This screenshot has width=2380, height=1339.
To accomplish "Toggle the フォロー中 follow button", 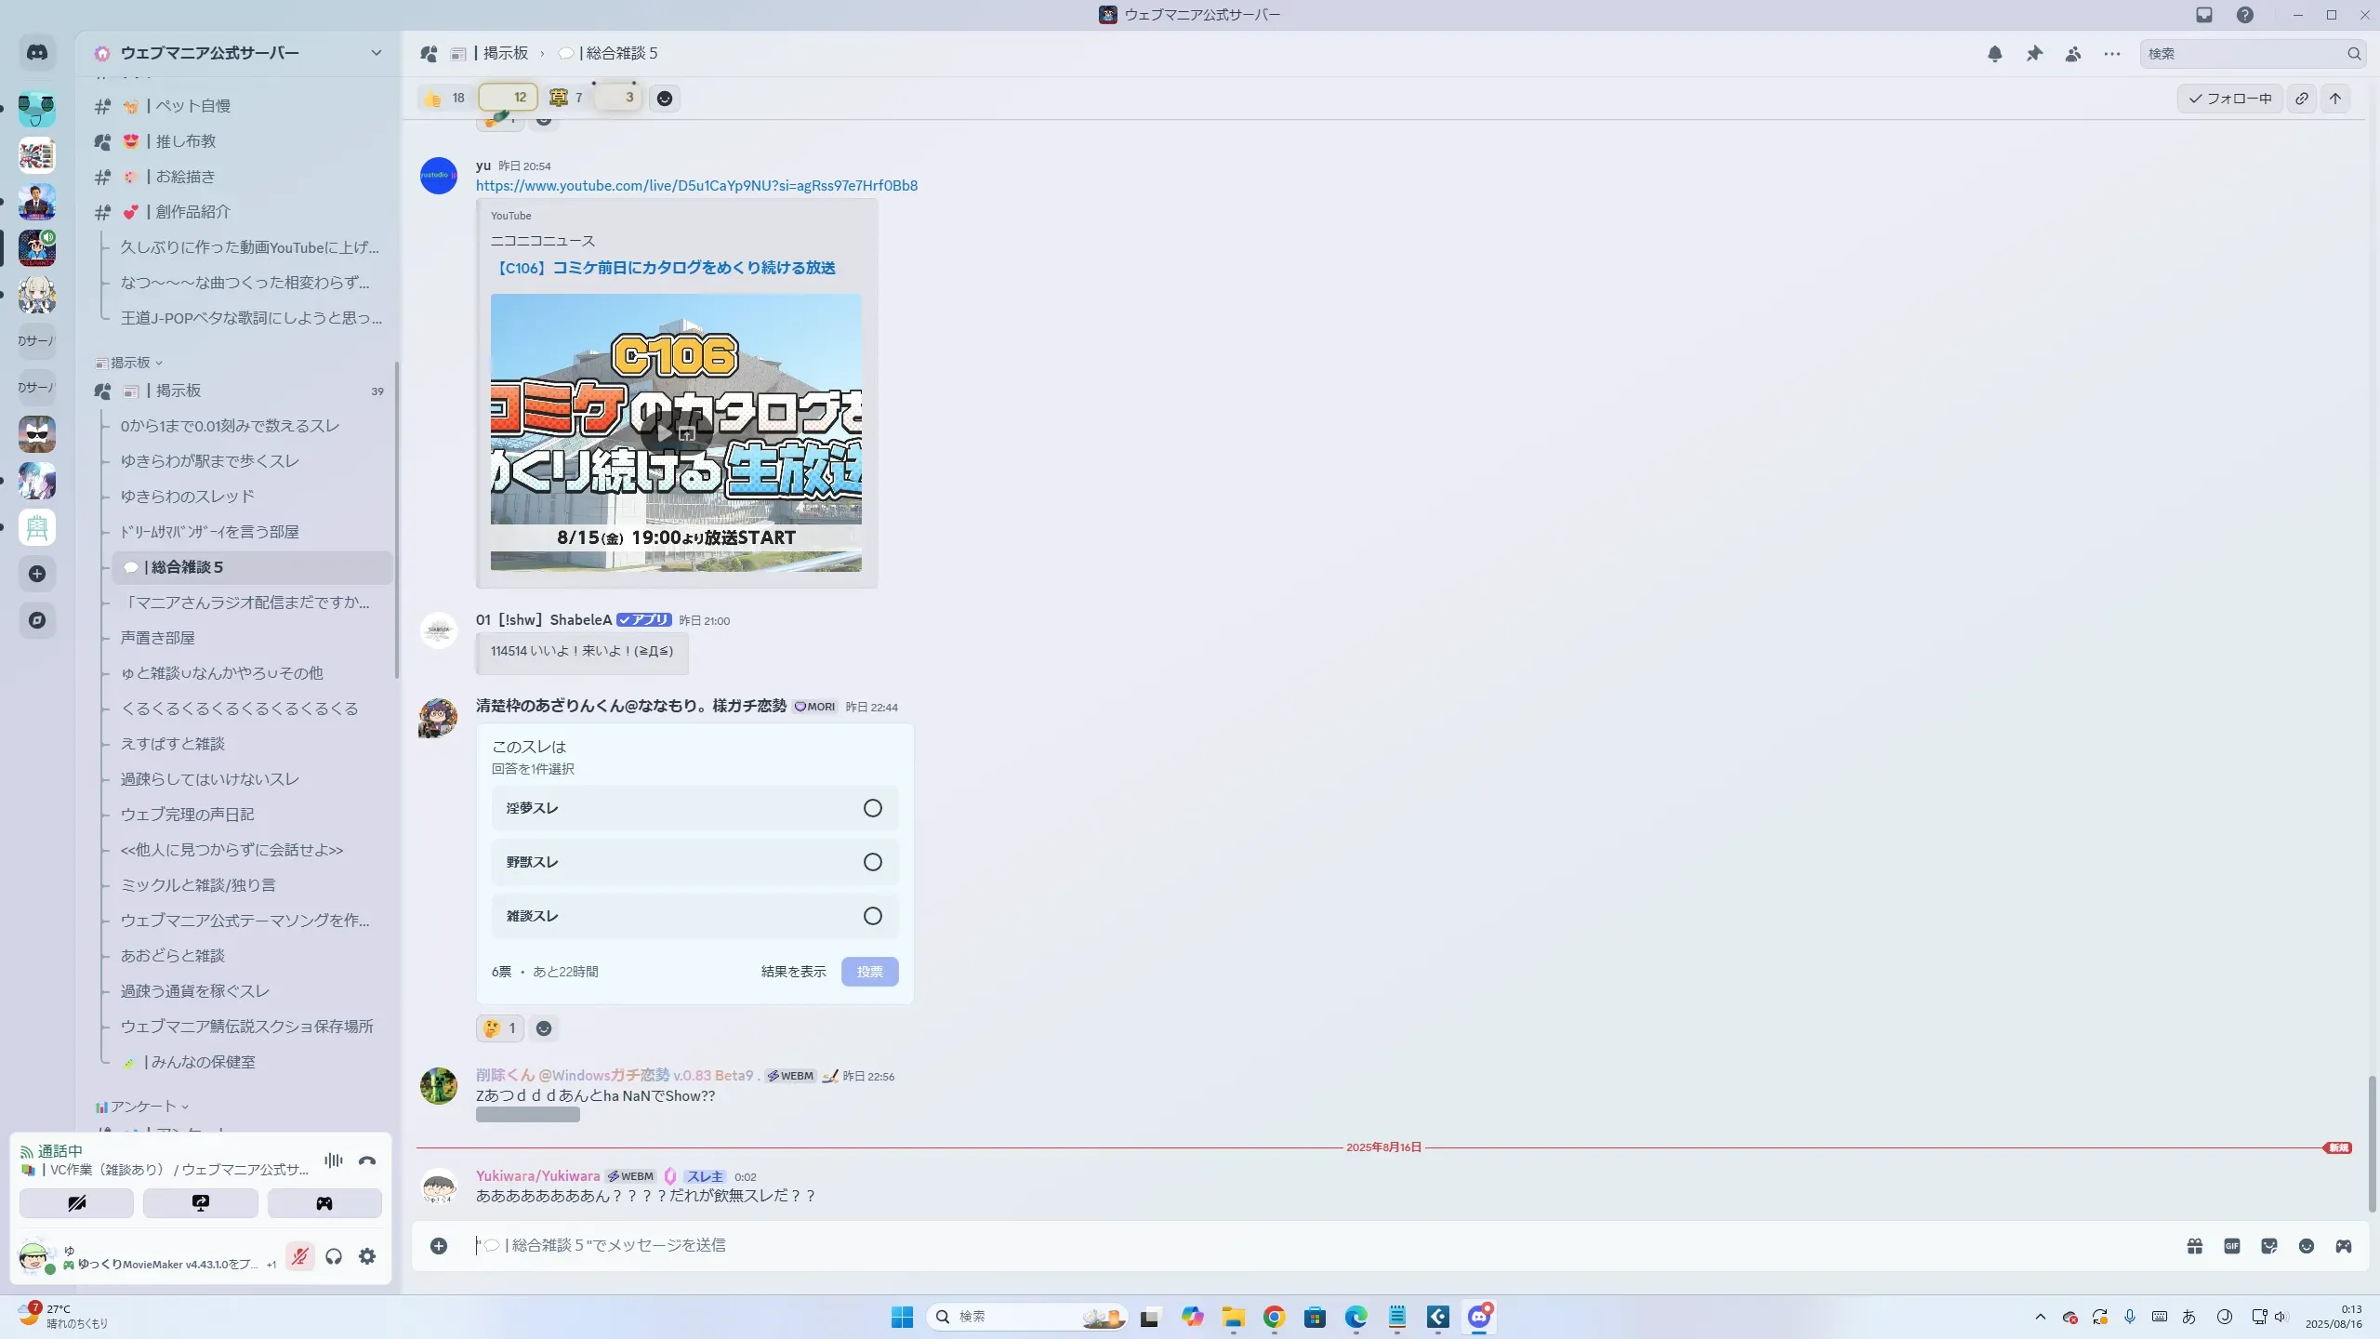I will point(2229,99).
